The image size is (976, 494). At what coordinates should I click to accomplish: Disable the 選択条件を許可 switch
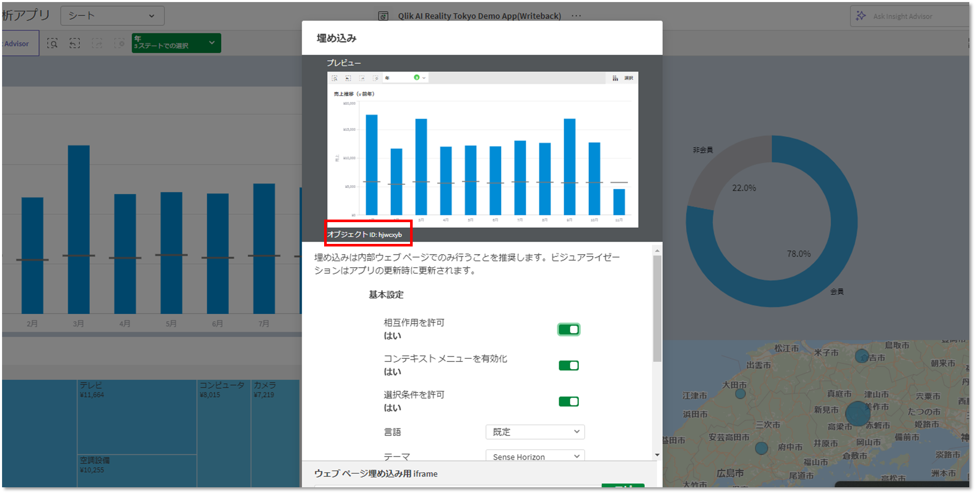click(569, 401)
